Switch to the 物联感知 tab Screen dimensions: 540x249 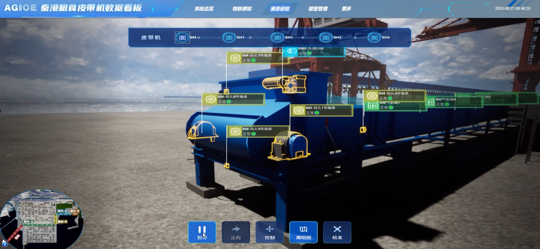(242, 8)
